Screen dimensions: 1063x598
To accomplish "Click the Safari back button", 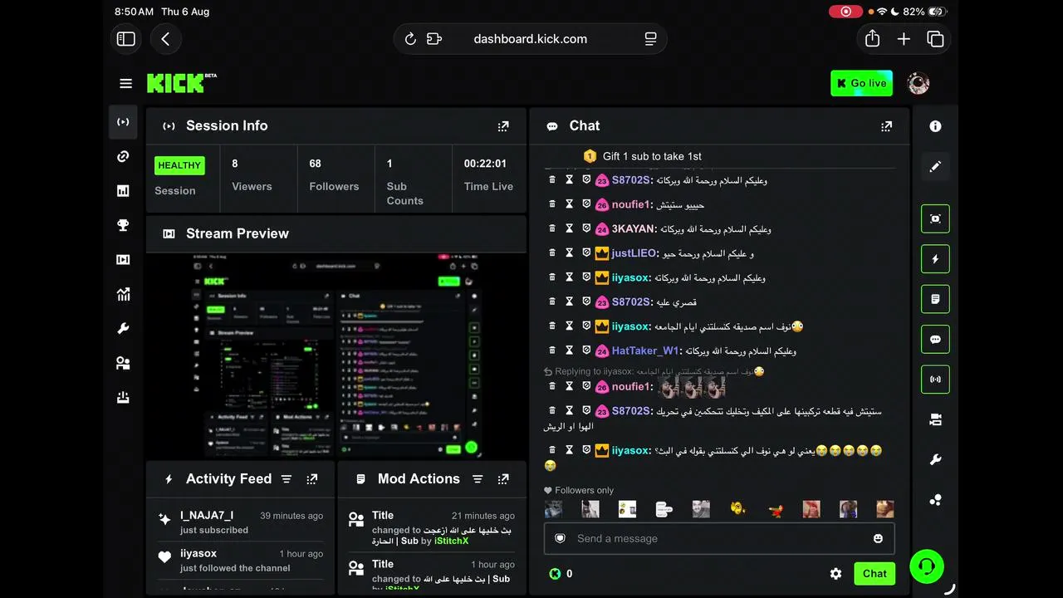I will pyautogui.click(x=165, y=39).
